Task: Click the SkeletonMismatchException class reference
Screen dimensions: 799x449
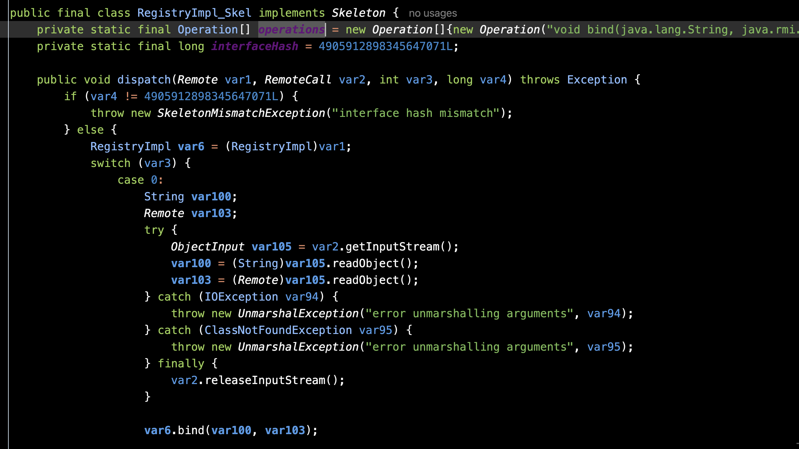Action: pos(241,113)
